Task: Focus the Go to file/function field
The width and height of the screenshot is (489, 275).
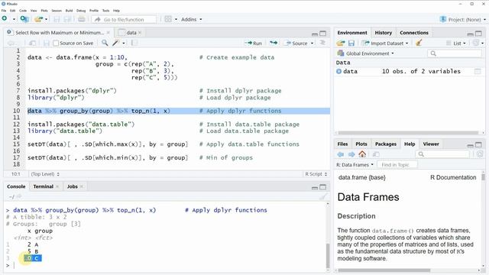Action: 124,19
